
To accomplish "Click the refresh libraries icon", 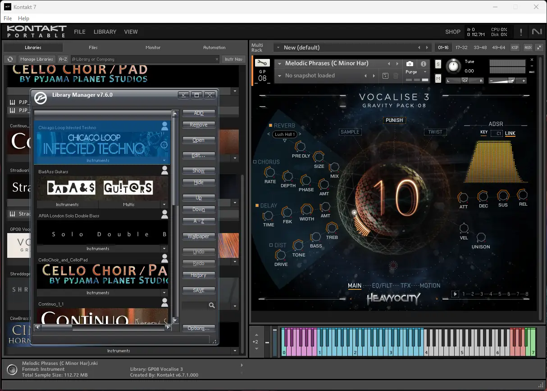I will coord(10,59).
